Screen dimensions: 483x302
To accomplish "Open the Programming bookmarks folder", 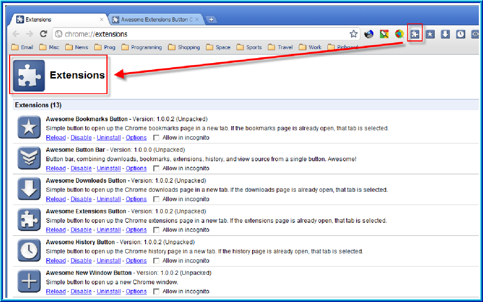I will coord(142,47).
